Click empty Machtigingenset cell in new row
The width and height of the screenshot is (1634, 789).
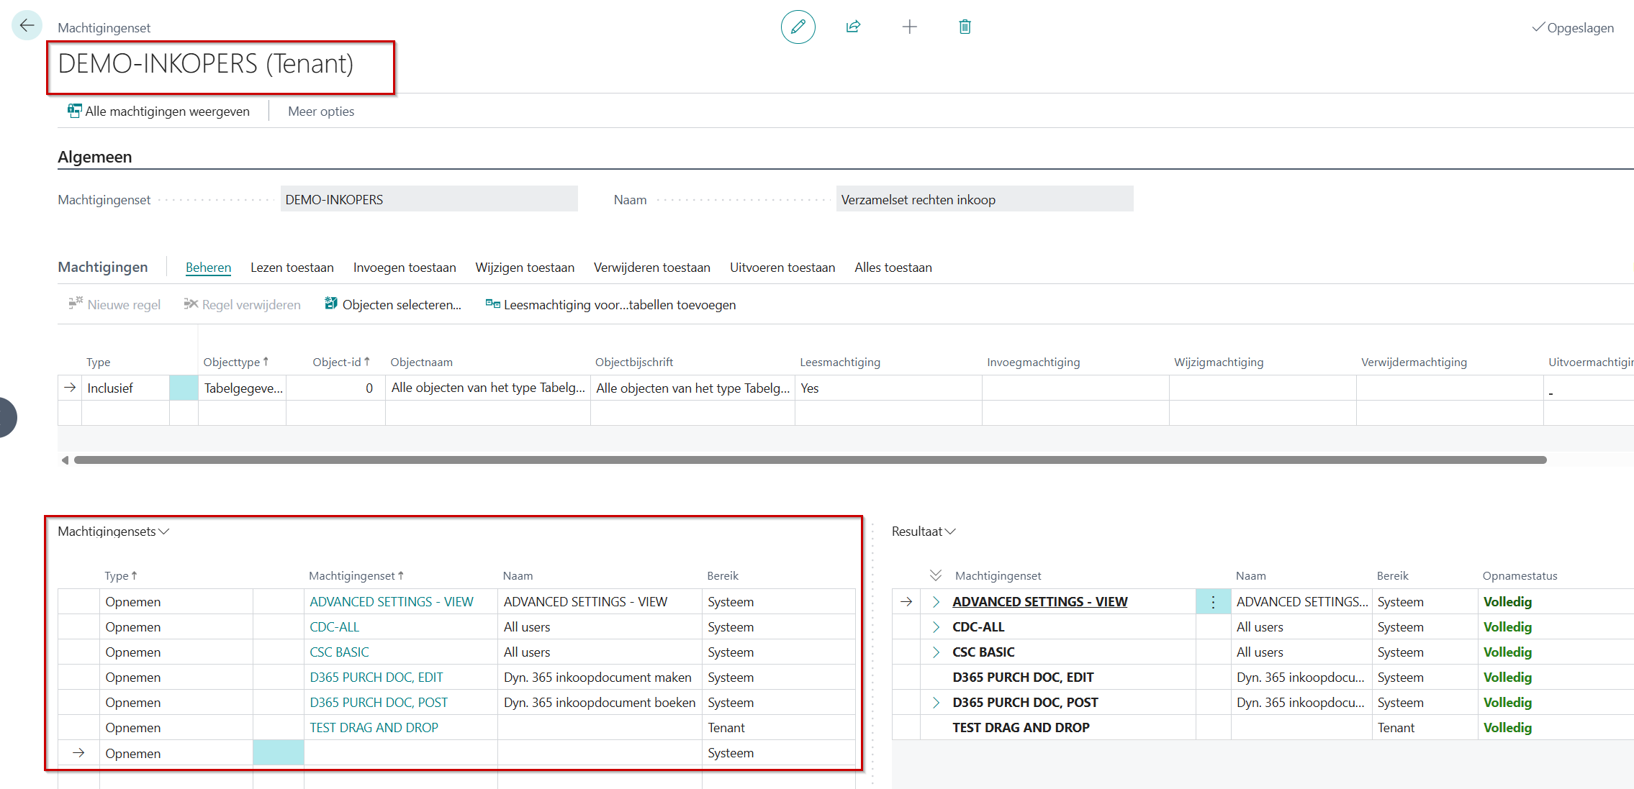[400, 753]
